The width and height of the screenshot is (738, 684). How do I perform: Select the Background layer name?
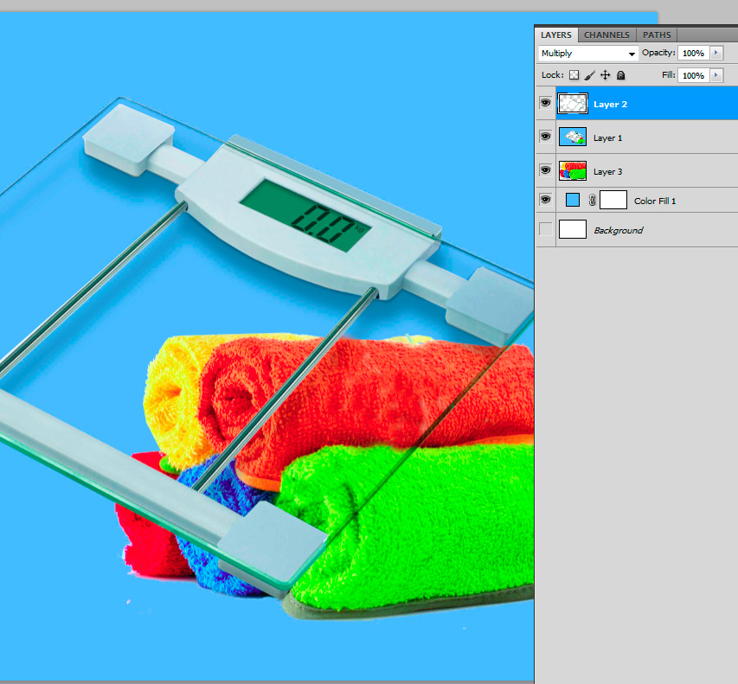[619, 231]
